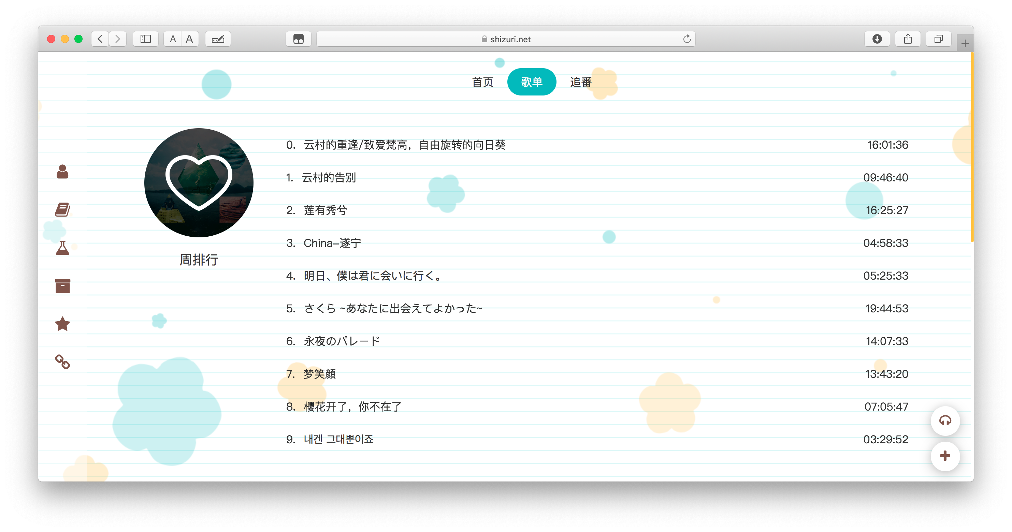This screenshot has width=1012, height=532.
Task: Click the duration 19:44:53
Action: pyautogui.click(x=887, y=309)
